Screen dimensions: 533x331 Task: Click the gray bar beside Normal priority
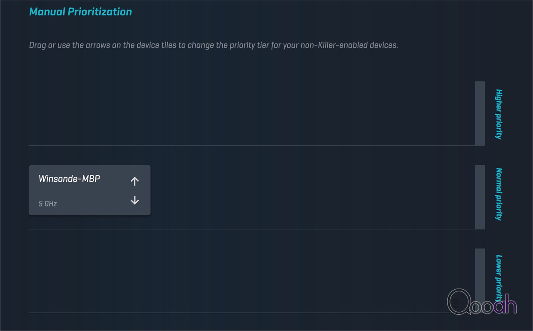click(480, 197)
